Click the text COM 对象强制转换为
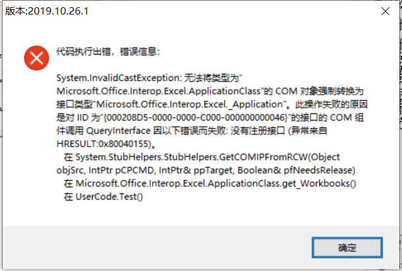Image resolution: width=402 pixels, height=271 pixels. click(319, 91)
